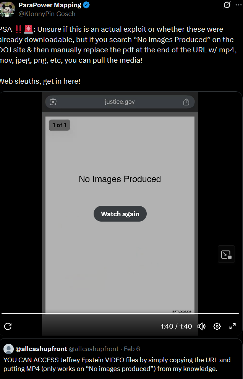Click the "1 of 1" page indicator

59,125
